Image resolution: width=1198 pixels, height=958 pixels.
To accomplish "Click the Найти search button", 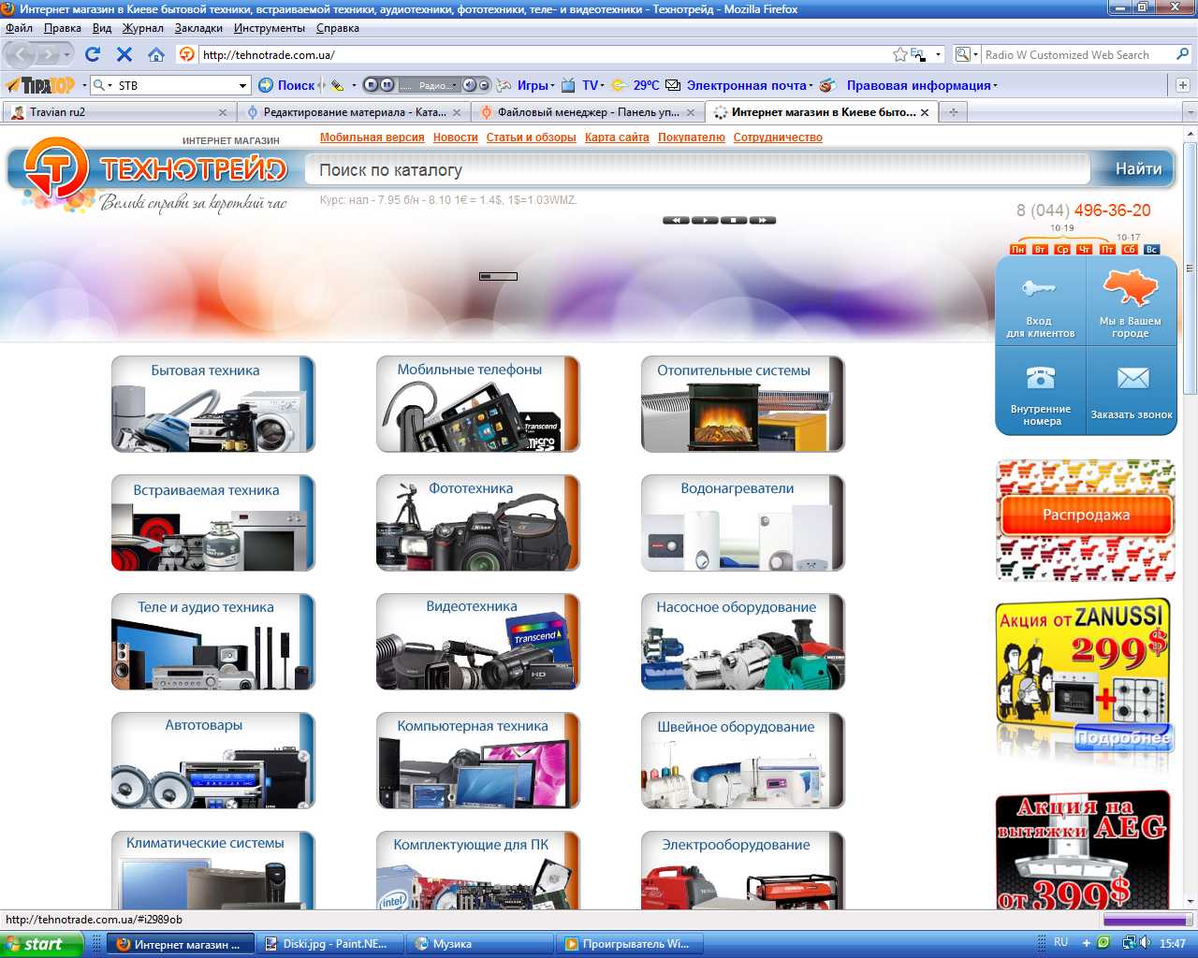I will (1137, 169).
